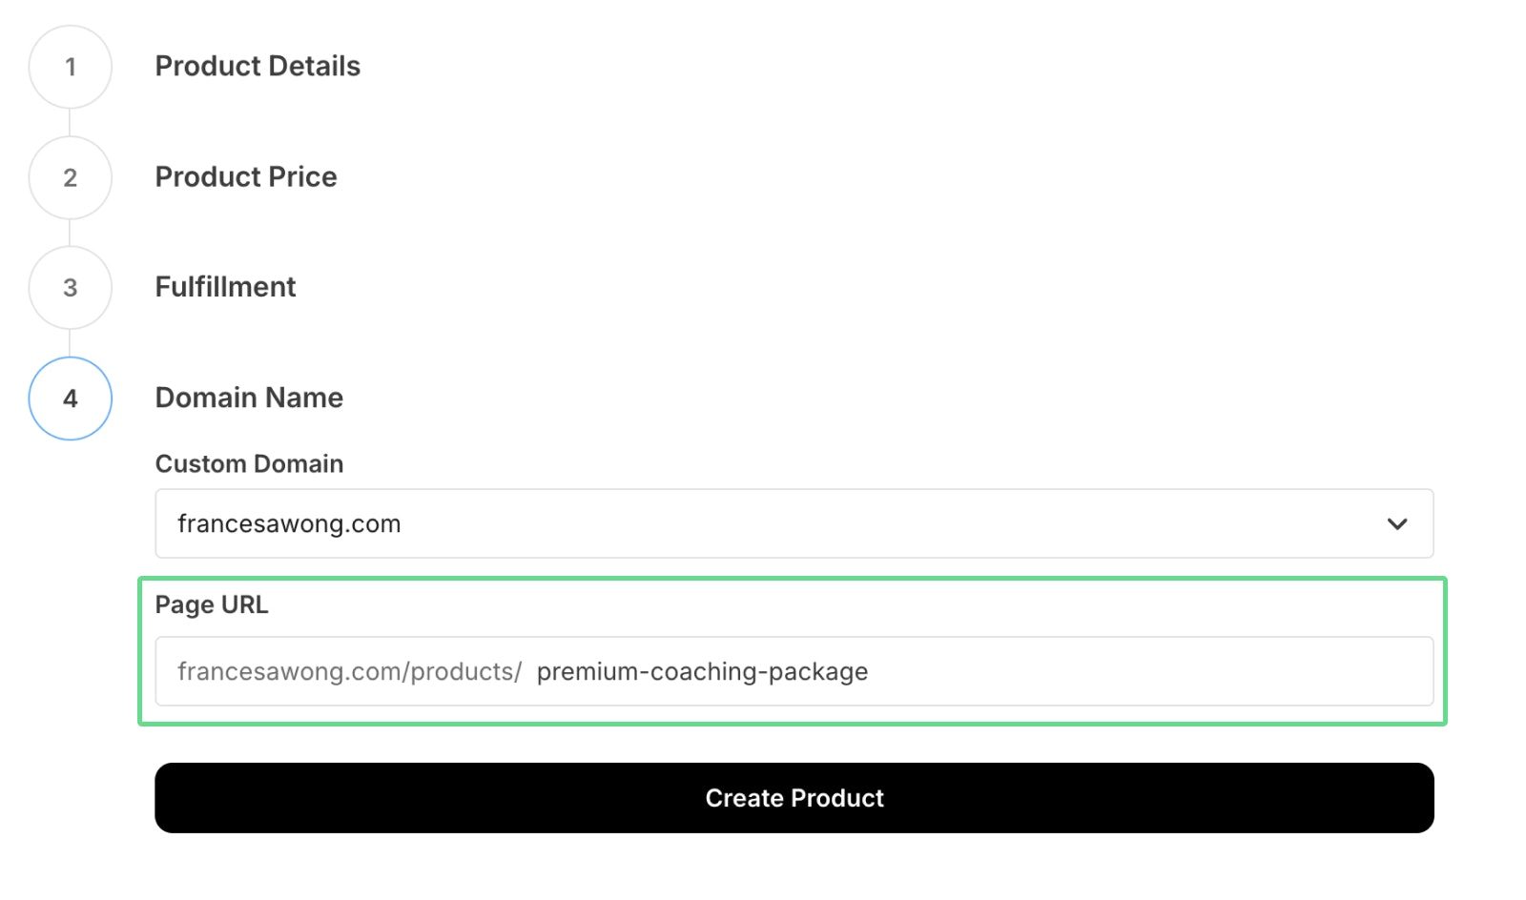Click the francesawong.com selected domain text
The image size is (1526, 900).
[x=289, y=523]
